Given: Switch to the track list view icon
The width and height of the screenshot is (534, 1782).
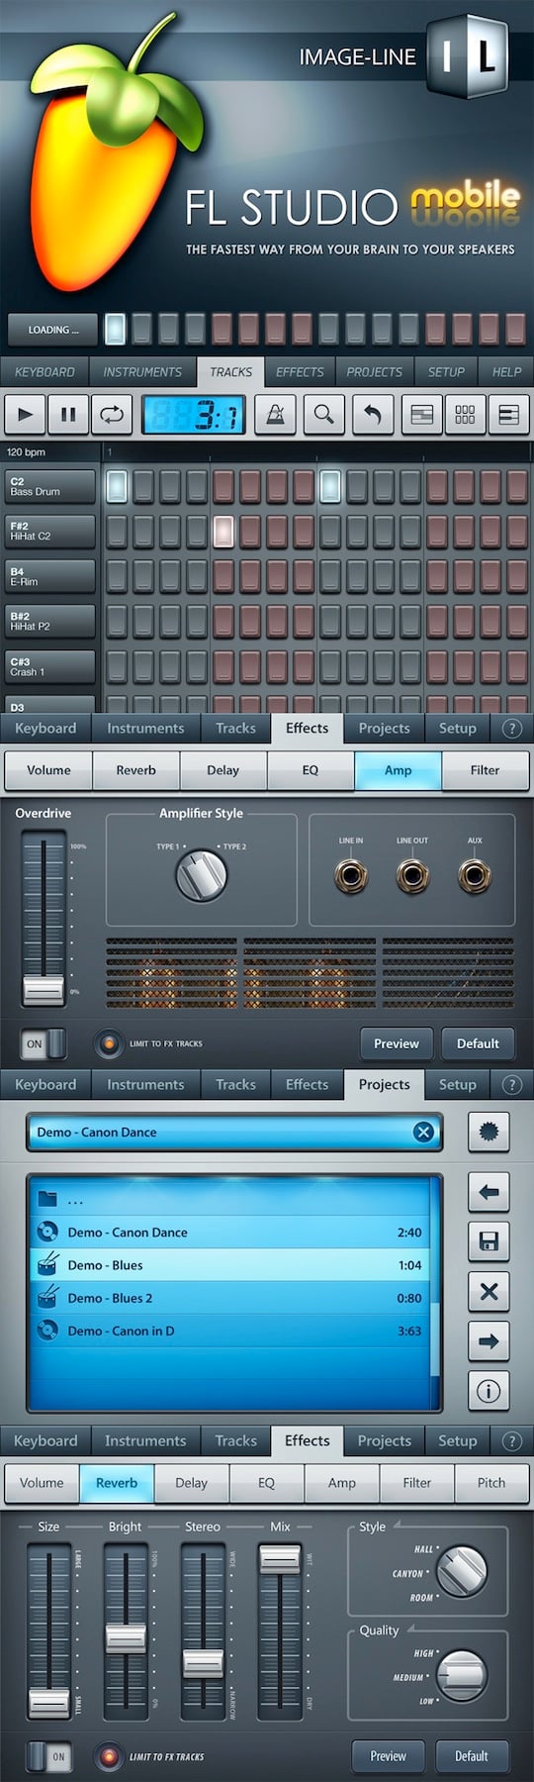Looking at the screenshot, I should pos(508,415).
